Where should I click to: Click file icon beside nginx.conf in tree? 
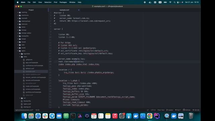[22, 104]
